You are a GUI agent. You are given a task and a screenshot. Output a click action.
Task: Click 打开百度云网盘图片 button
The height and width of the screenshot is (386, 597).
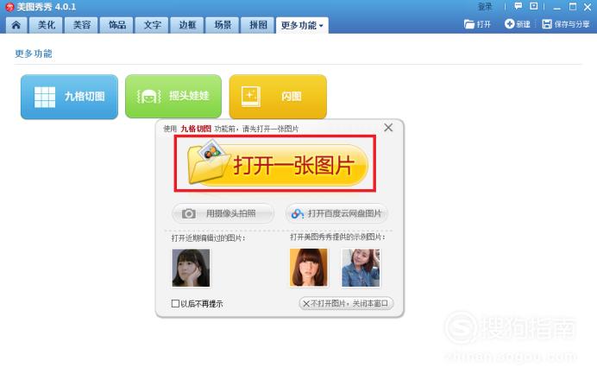(336, 213)
